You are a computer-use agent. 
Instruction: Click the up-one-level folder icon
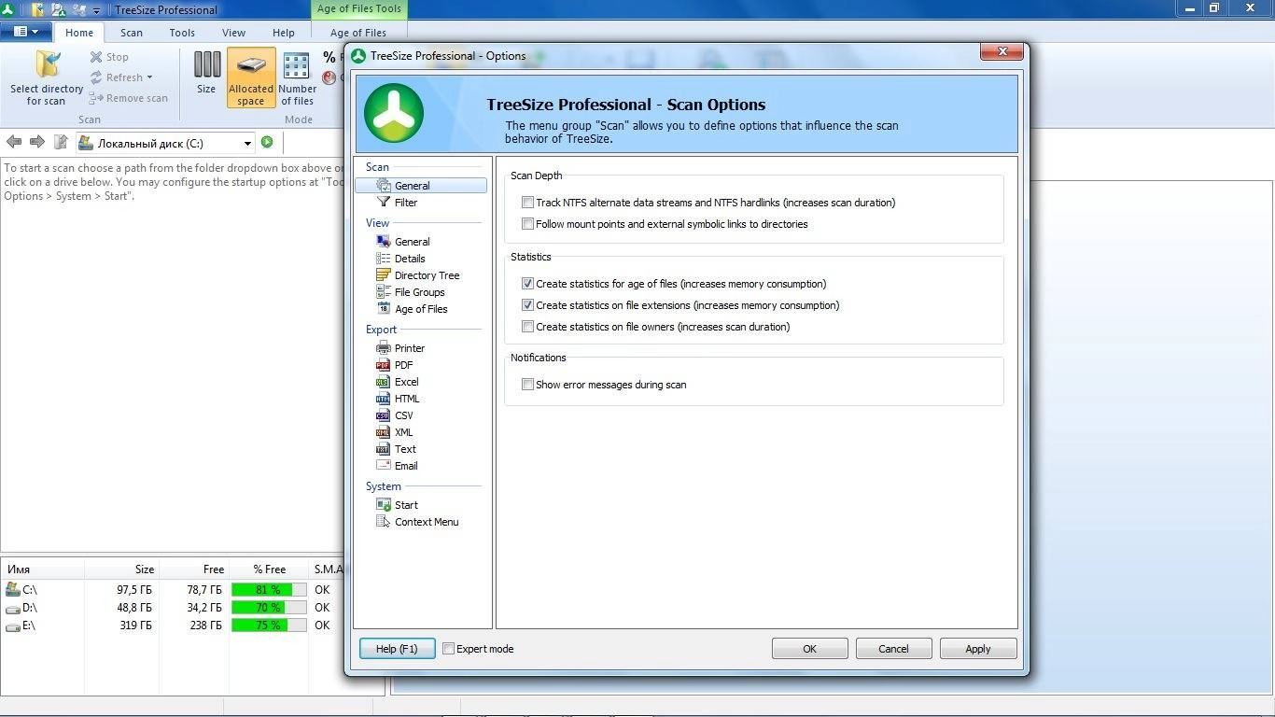[61, 142]
